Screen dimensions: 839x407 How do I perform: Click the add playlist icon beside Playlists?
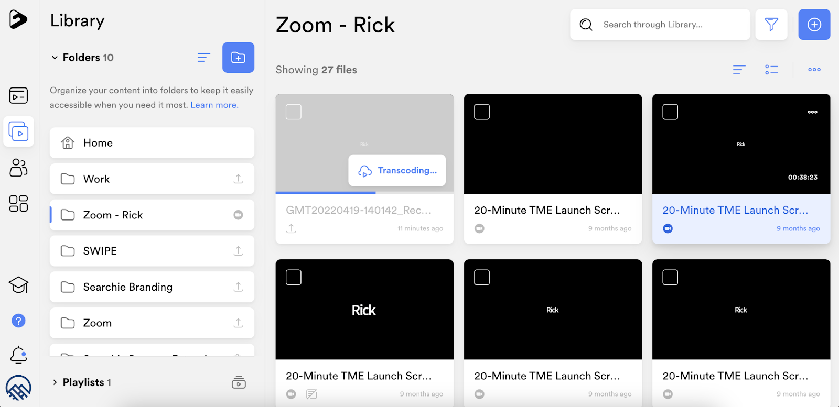point(239,382)
